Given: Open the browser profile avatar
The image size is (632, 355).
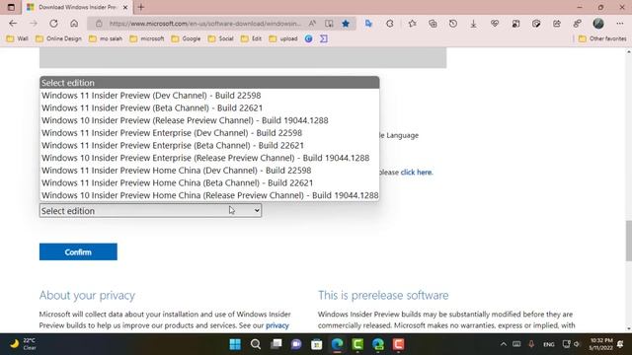Looking at the screenshot, I should pyautogui.click(x=598, y=24).
